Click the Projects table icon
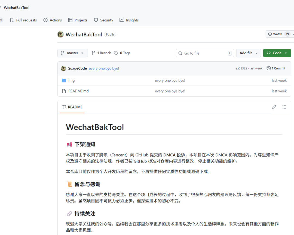 [x=70, y=20]
